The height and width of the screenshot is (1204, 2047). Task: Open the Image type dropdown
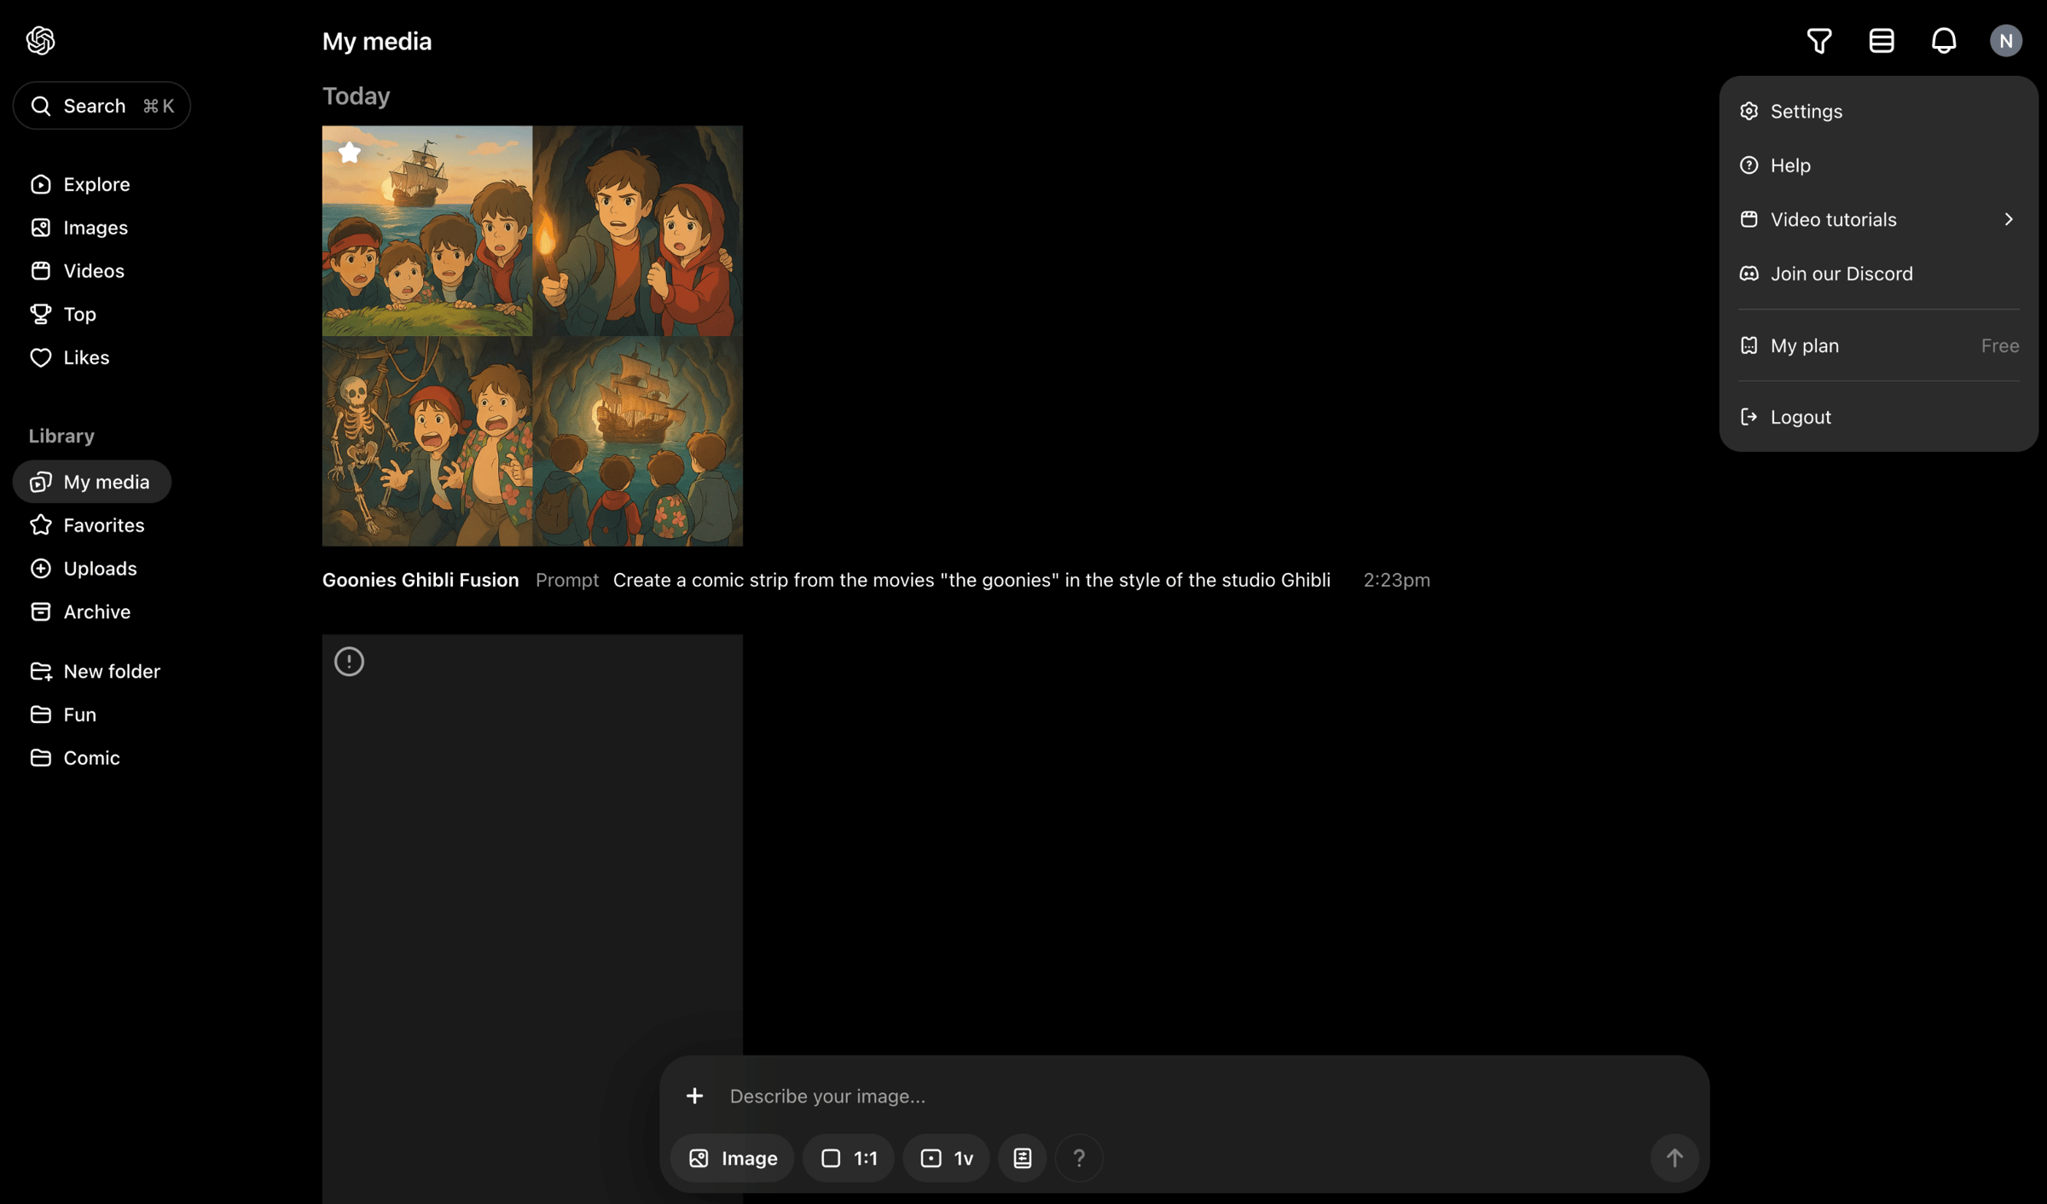point(733,1158)
